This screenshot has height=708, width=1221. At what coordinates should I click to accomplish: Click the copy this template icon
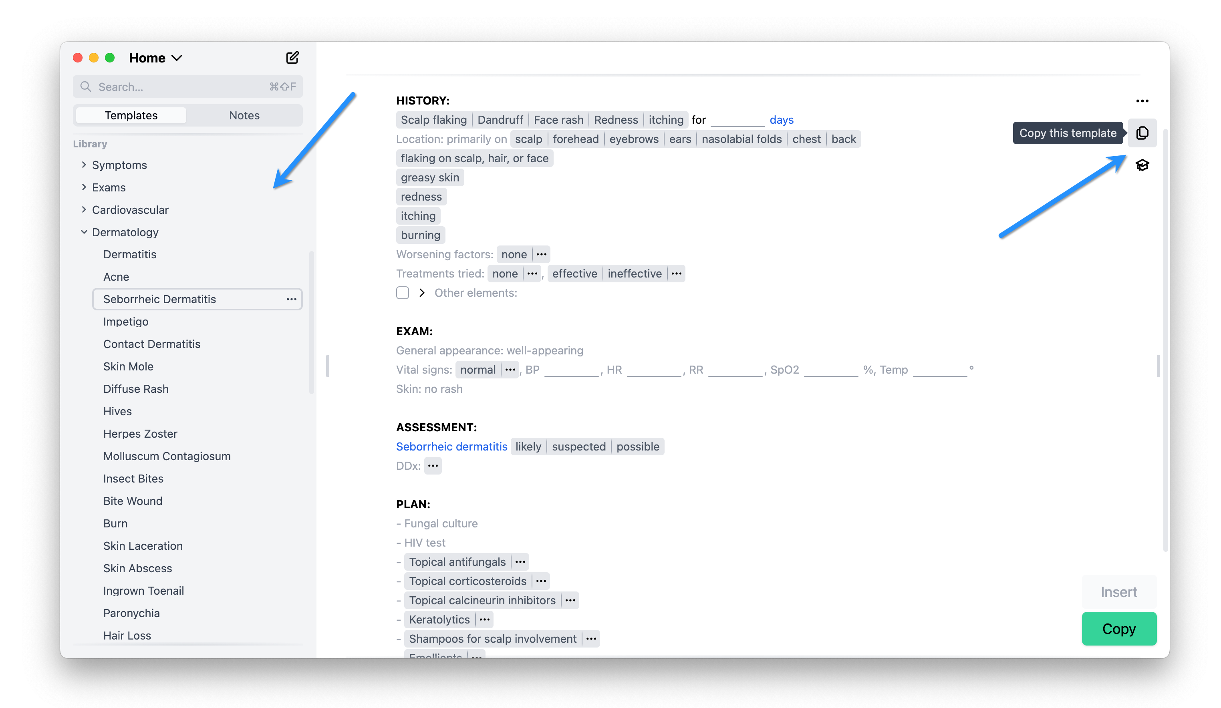tap(1142, 133)
